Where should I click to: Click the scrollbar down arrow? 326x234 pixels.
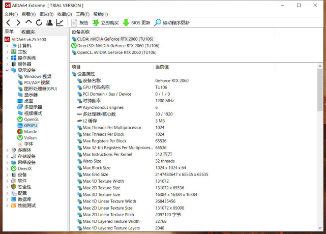pos(320,228)
